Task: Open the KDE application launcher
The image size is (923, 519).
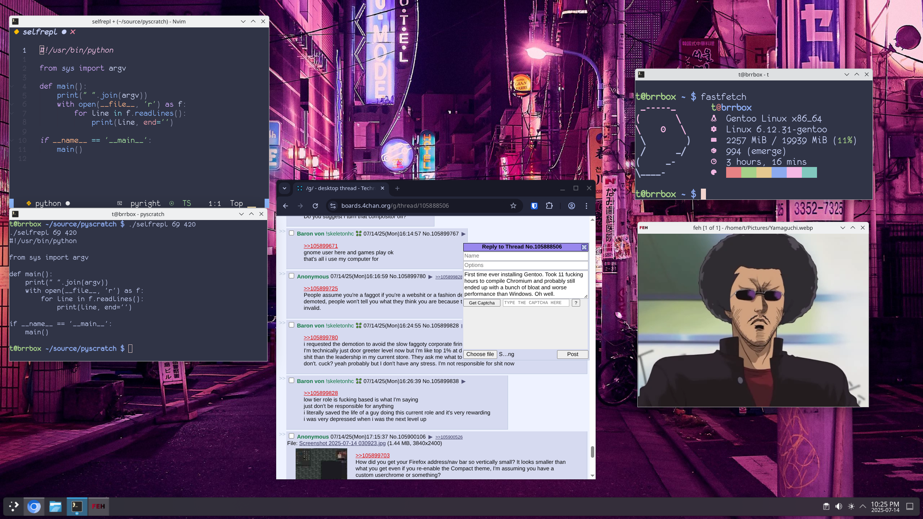Action: (x=14, y=506)
